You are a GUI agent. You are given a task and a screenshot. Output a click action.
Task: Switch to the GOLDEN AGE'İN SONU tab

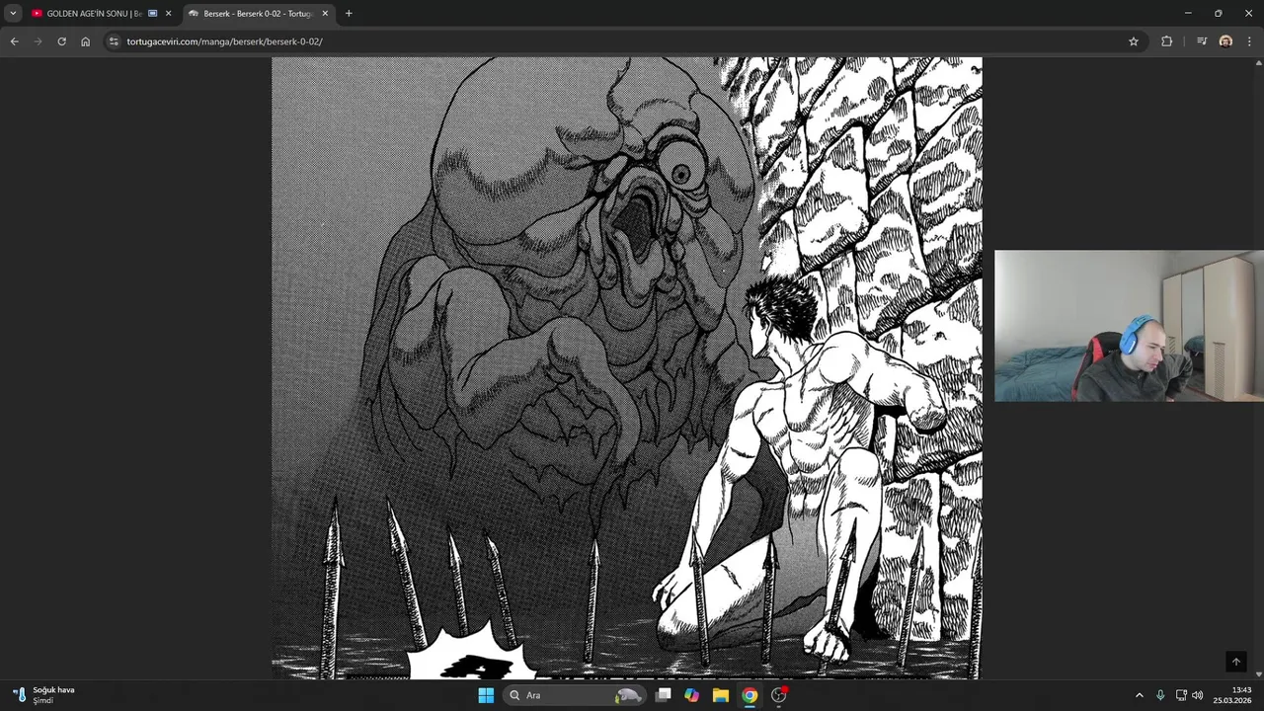click(x=94, y=14)
